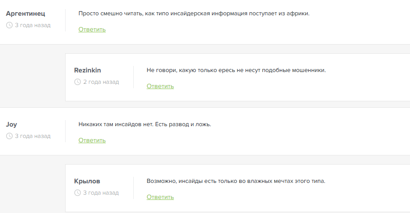410x213 pixels.
Task: Click the timestamp under Аргентинец
Action: tap(32, 25)
